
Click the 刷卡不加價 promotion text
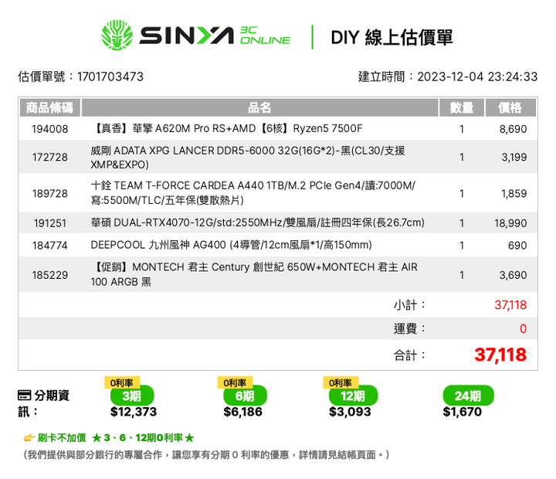[62, 438]
